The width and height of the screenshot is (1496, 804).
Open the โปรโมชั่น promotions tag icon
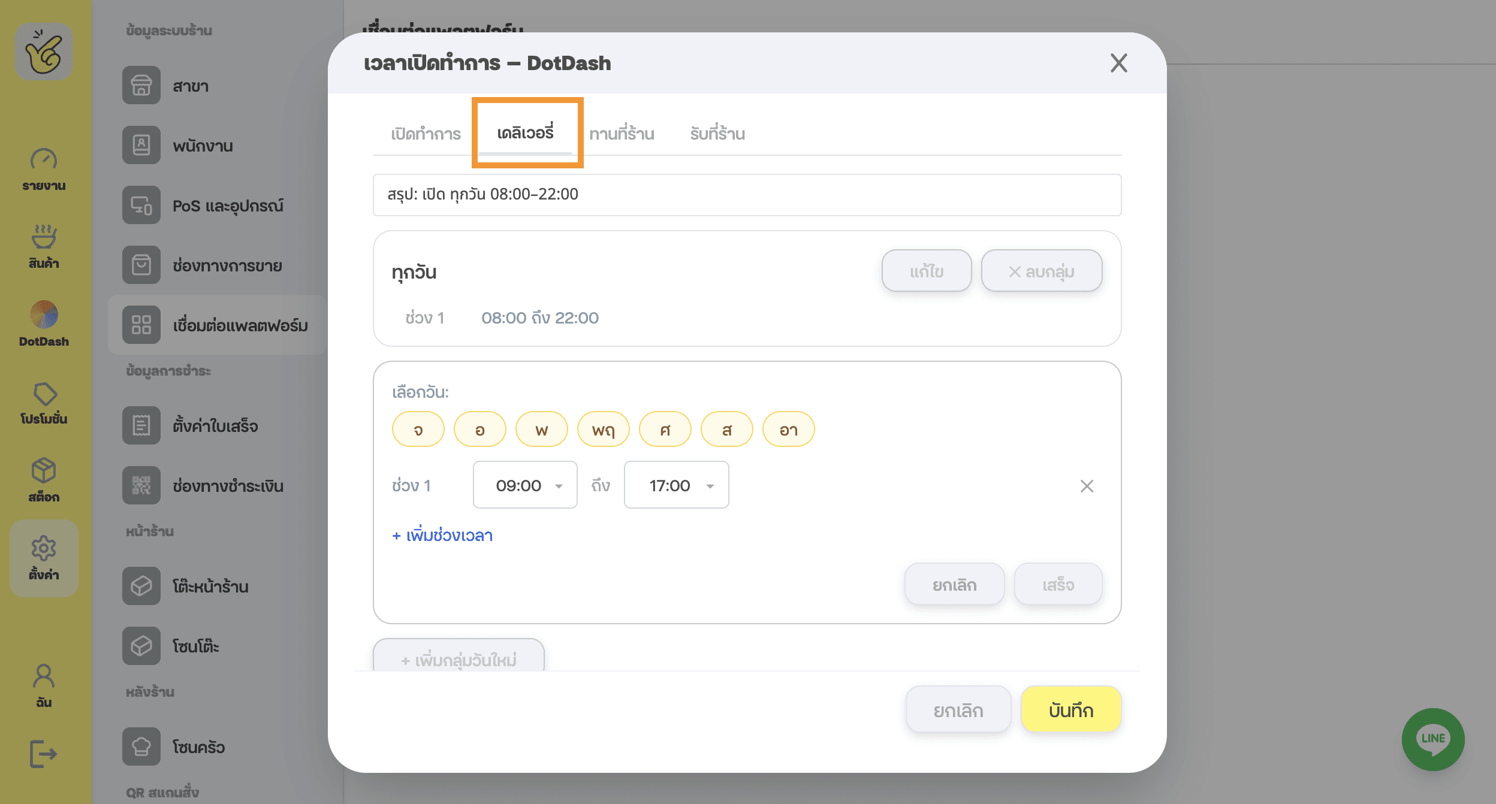pos(44,403)
